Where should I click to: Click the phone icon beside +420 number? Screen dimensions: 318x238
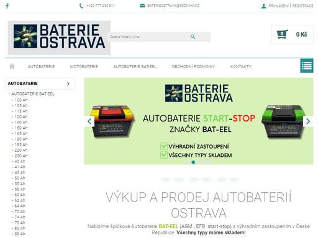(81, 6)
